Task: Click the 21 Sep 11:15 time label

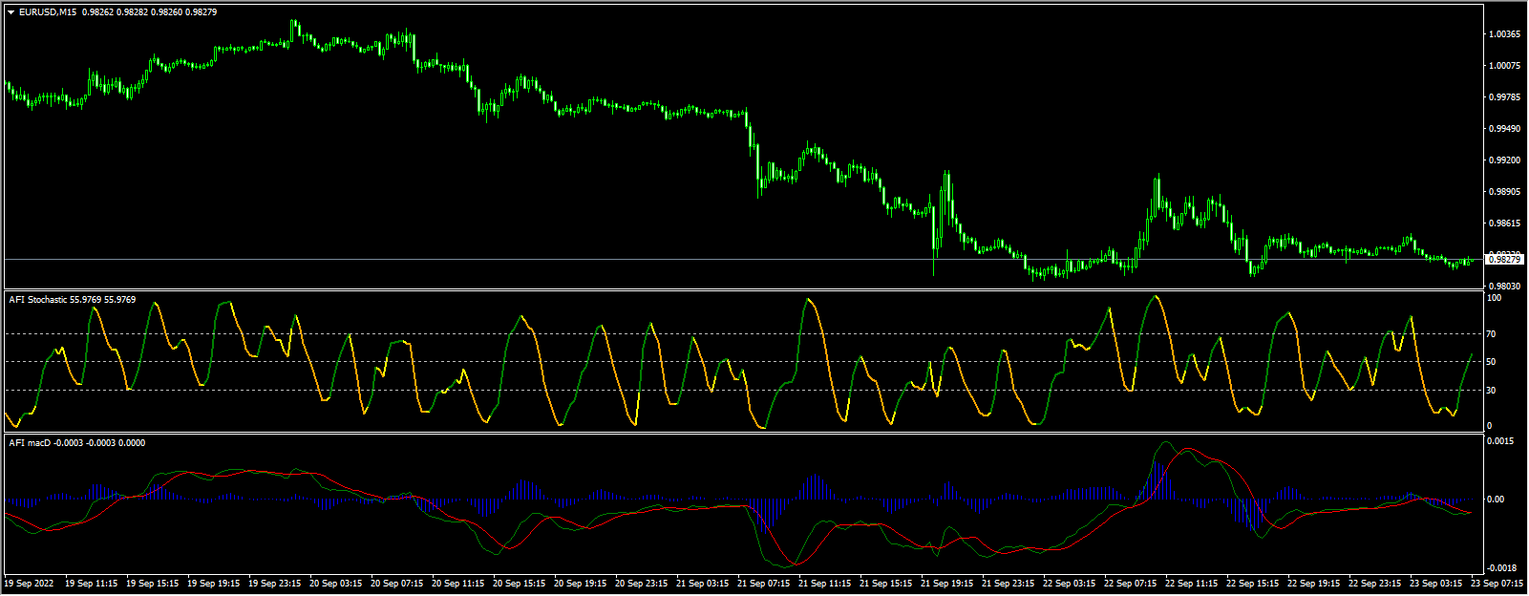Action: [x=826, y=583]
